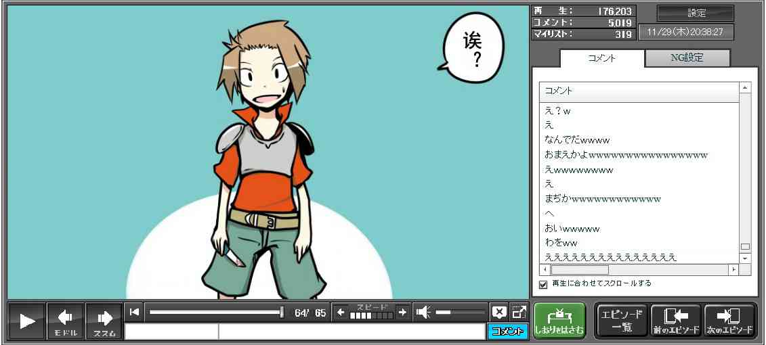Hide comments overlay with the X bubble icon

pos(499,312)
